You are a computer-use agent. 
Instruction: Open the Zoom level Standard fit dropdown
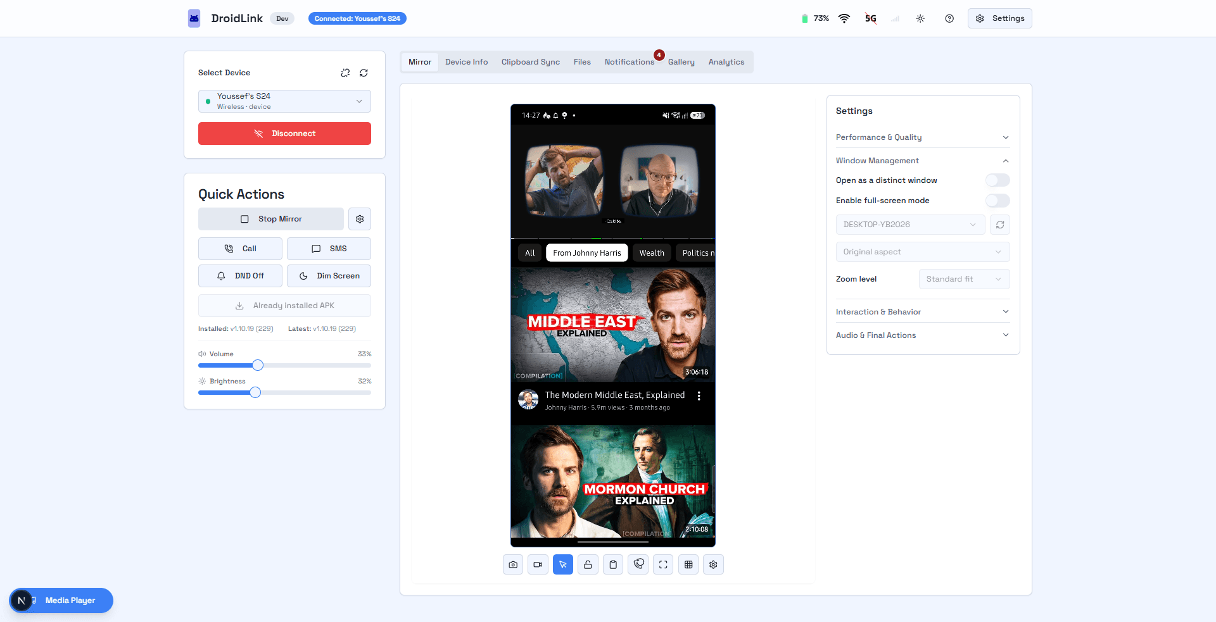[x=964, y=279]
